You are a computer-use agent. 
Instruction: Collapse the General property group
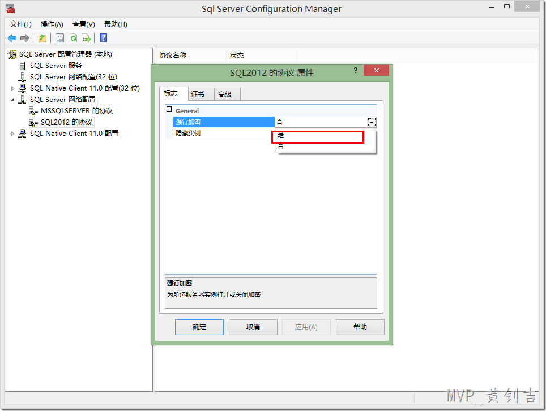pos(169,109)
